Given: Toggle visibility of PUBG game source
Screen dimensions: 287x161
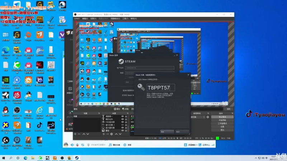Looking at the screenshot, I should point(122,122).
